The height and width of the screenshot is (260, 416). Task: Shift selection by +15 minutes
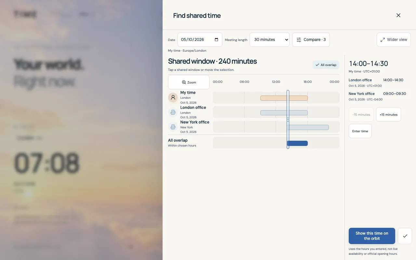point(388,114)
